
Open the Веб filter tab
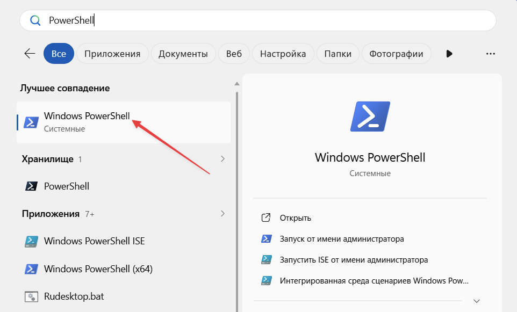(234, 53)
